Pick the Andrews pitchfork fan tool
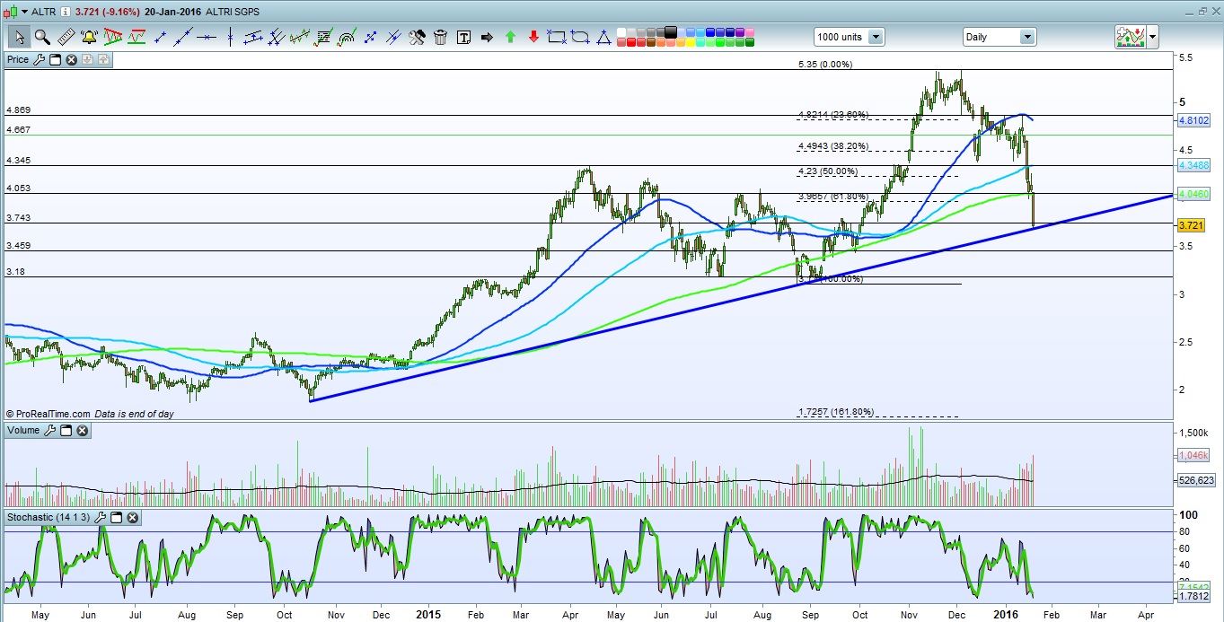Viewport: 1224px width, 622px height. (277, 37)
